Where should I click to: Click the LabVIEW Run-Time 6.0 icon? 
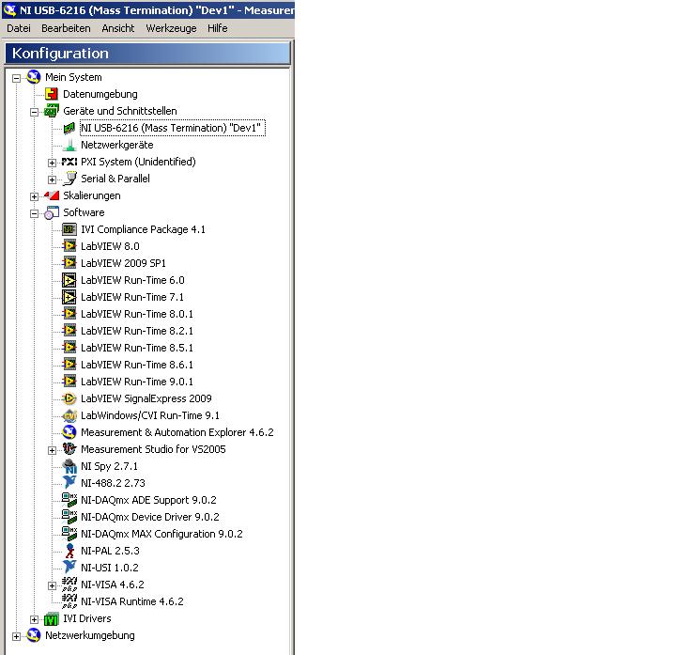point(69,280)
